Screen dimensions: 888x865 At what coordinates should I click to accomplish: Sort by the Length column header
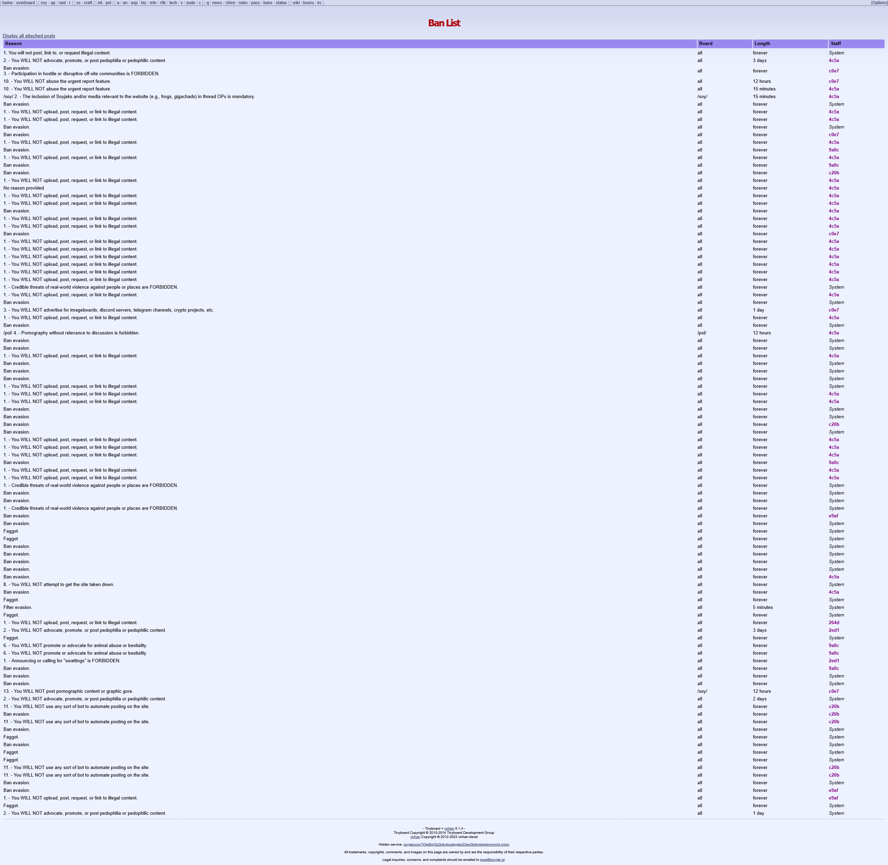pos(762,44)
